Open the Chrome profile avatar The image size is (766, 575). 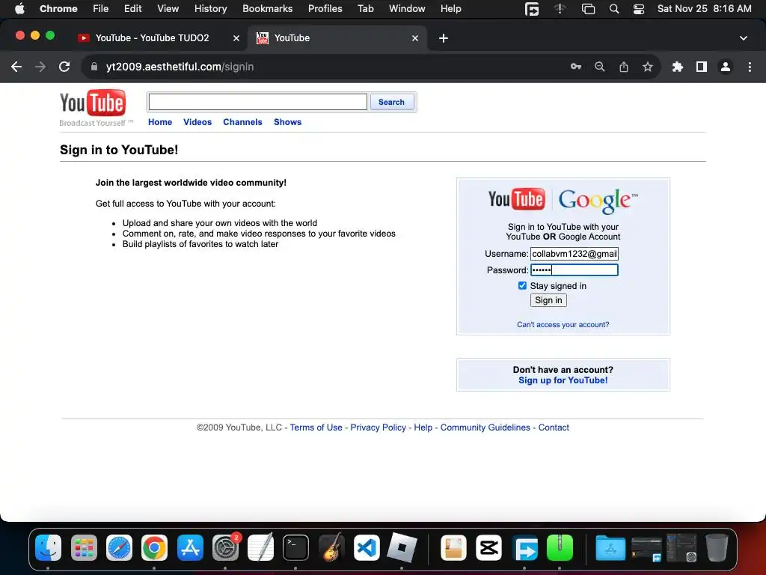tap(726, 67)
